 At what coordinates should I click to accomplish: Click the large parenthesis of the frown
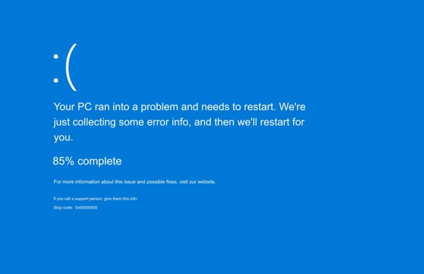[x=71, y=67]
